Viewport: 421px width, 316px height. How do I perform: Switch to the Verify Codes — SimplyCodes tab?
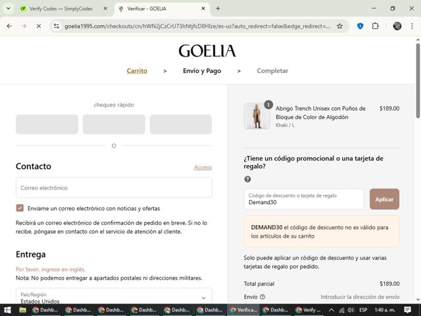(x=61, y=9)
